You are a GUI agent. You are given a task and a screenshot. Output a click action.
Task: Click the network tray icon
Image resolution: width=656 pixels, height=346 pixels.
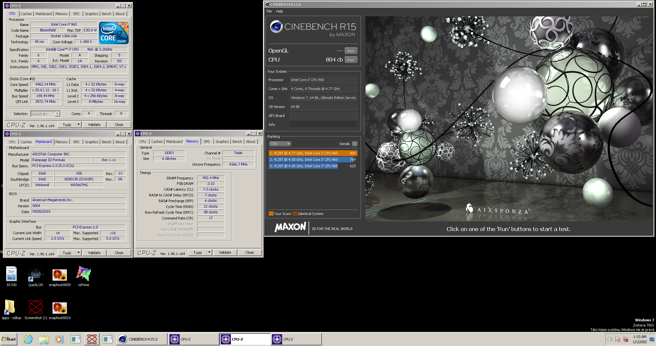pyautogui.click(x=626, y=339)
